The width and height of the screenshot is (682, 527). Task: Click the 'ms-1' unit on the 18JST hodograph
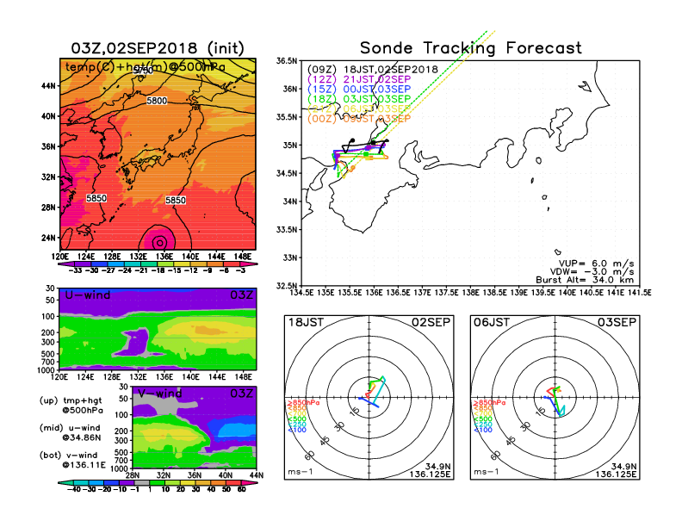coord(301,472)
